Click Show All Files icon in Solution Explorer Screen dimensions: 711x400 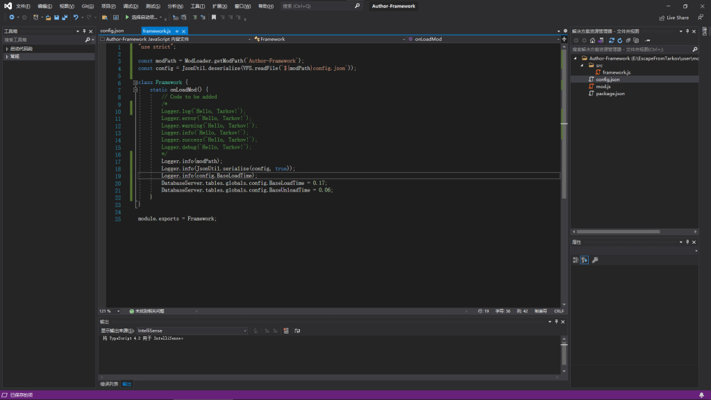coord(636,40)
